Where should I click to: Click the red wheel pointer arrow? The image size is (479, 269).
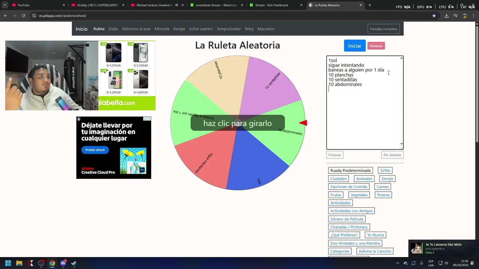pyautogui.click(x=303, y=123)
